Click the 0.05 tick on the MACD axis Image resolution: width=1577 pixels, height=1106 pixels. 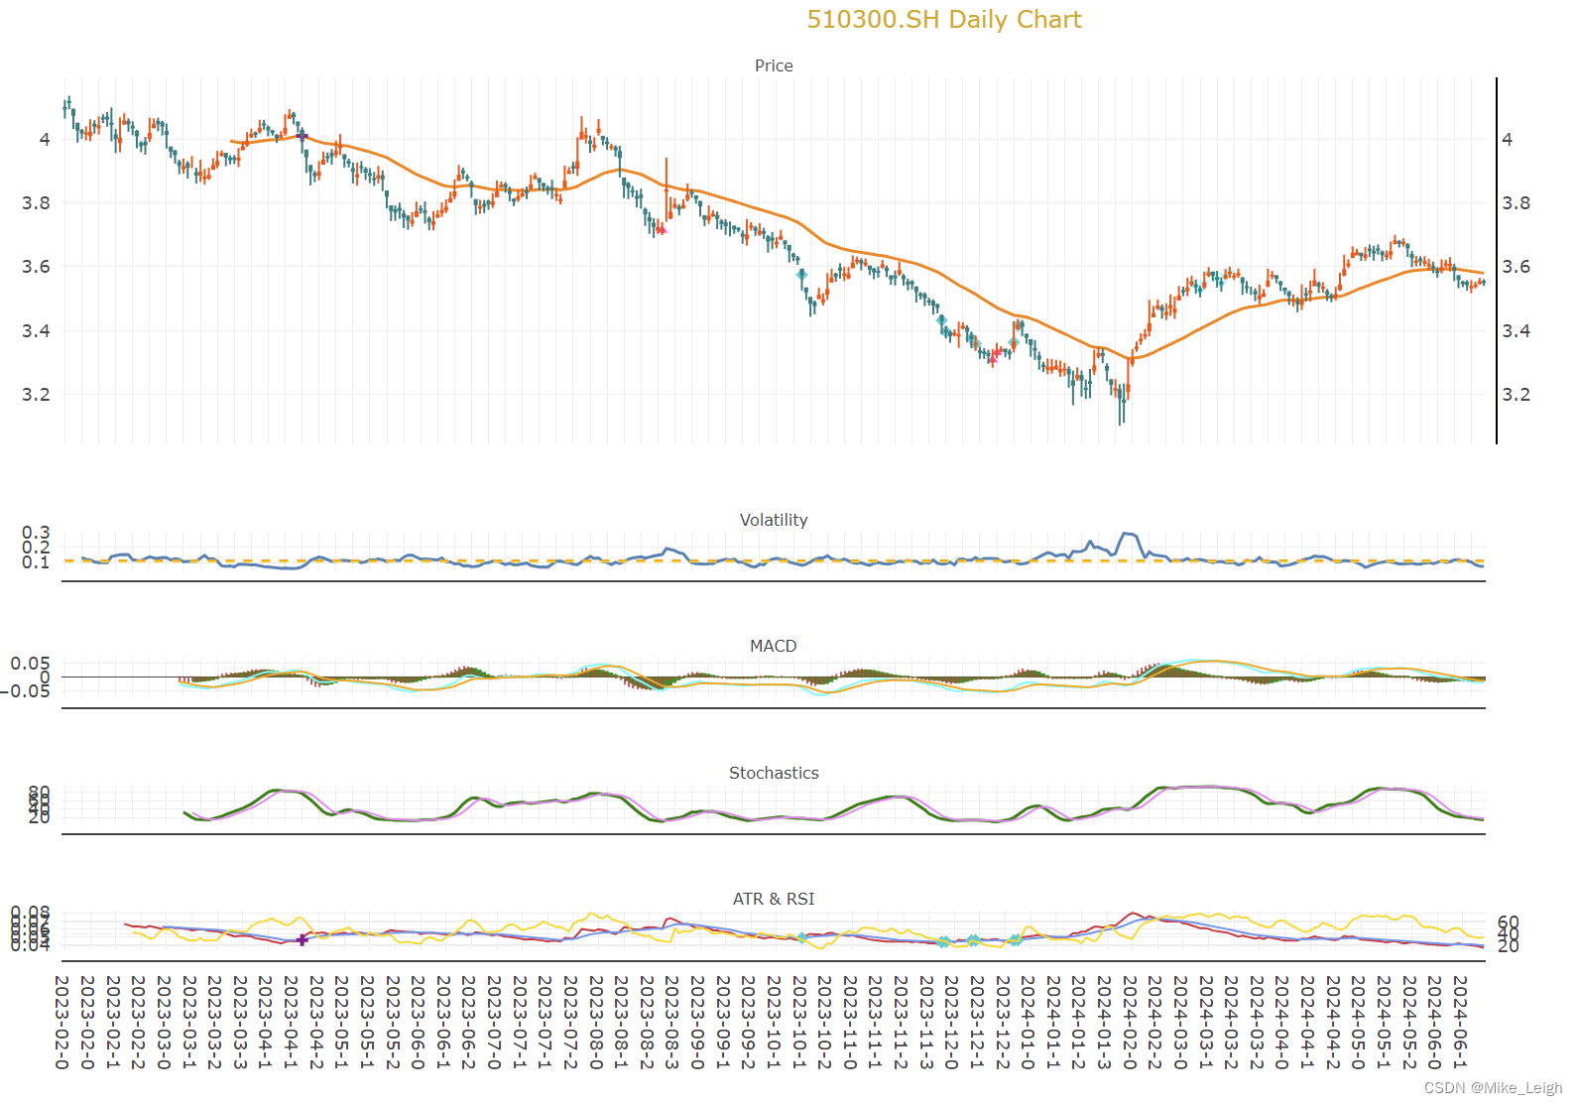31,664
